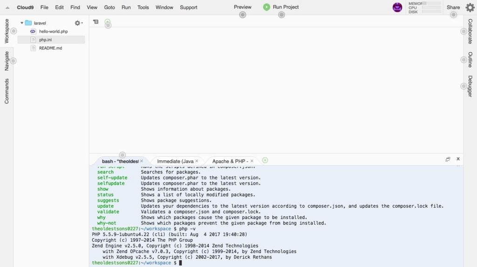Click the 'PHP 5.5.9-1ubuntu4.22' version line
This screenshot has height=267, width=477.
tap(170, 234)
